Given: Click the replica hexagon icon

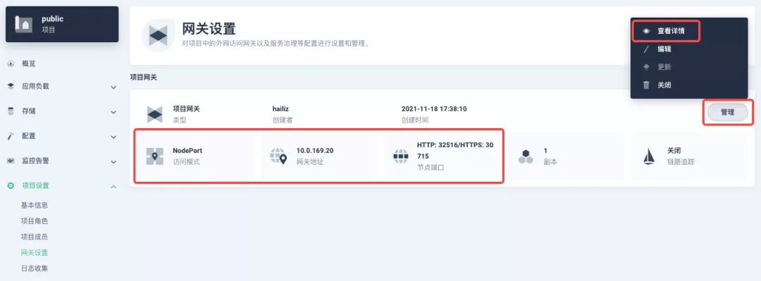Looking at the screenshot, I should (526, 156).
